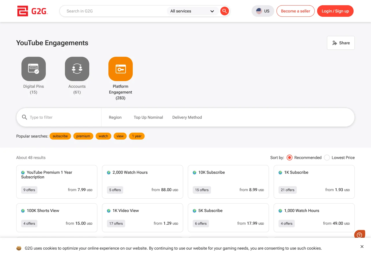
Task: Open the Top Up Nominal filter
Action: point(148,117)
